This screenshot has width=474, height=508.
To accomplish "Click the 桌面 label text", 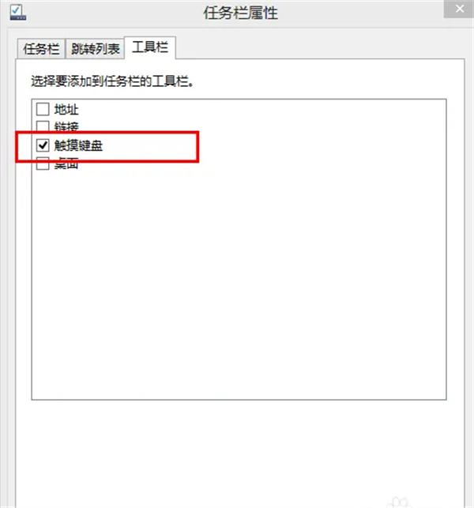I will 66,164.
